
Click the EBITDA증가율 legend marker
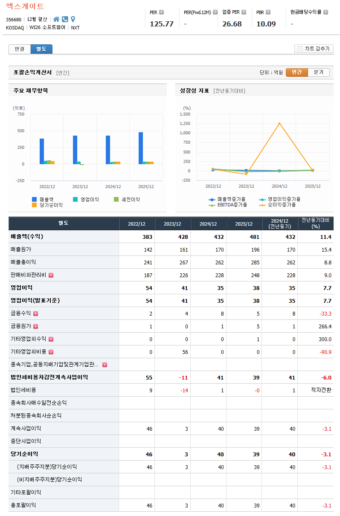click(x=212, y=205)
